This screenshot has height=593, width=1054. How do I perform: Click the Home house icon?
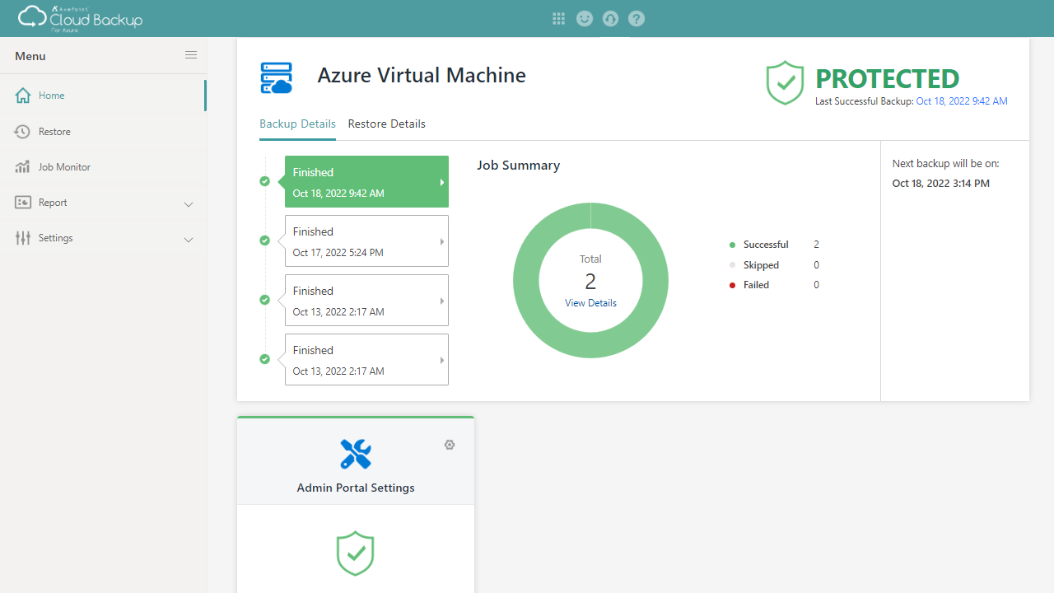point(23,96)
